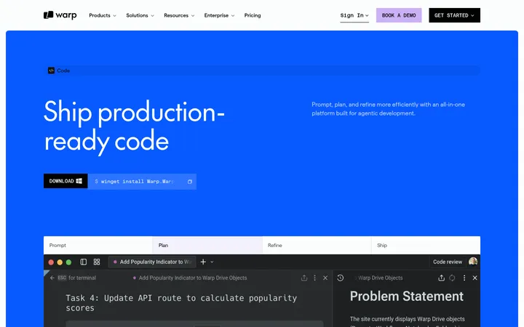Select the Add Popularity Indicator terminal tab
Viewport: 524px width, 327px height.
tap(152, 262)
